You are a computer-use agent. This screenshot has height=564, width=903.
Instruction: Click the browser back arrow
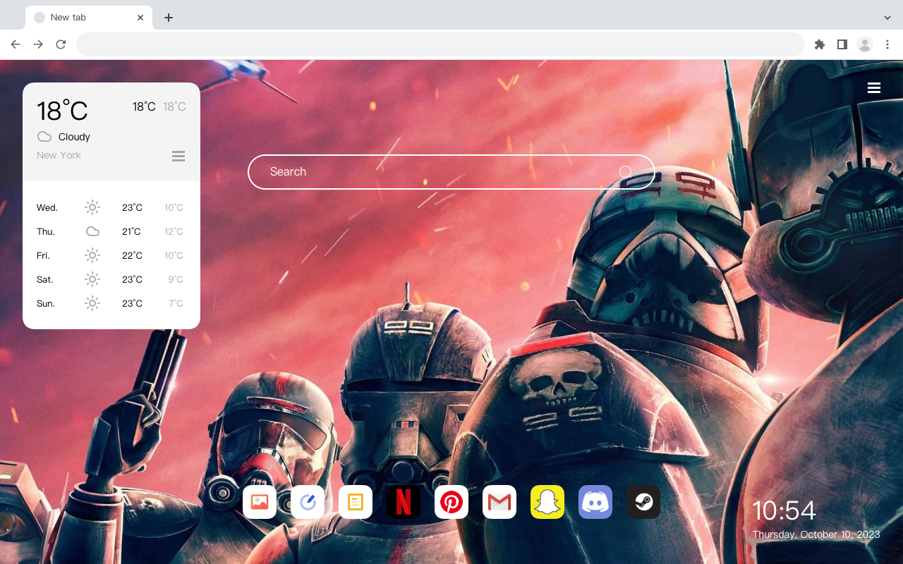pos(16,44)
